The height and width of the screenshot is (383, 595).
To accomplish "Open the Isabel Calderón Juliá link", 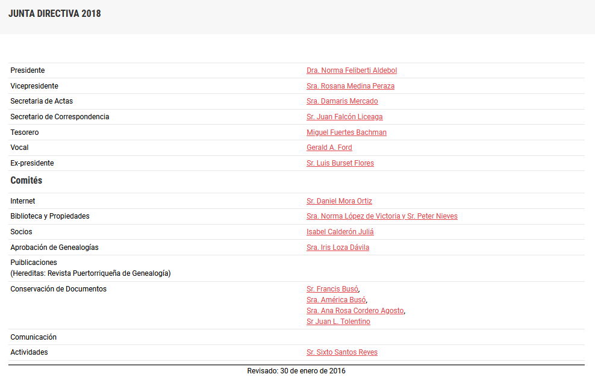I will (340, 232).
